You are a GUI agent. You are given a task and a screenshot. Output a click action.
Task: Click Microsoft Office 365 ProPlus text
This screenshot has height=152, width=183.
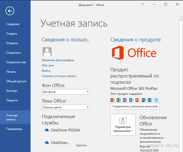click(134, 89)
